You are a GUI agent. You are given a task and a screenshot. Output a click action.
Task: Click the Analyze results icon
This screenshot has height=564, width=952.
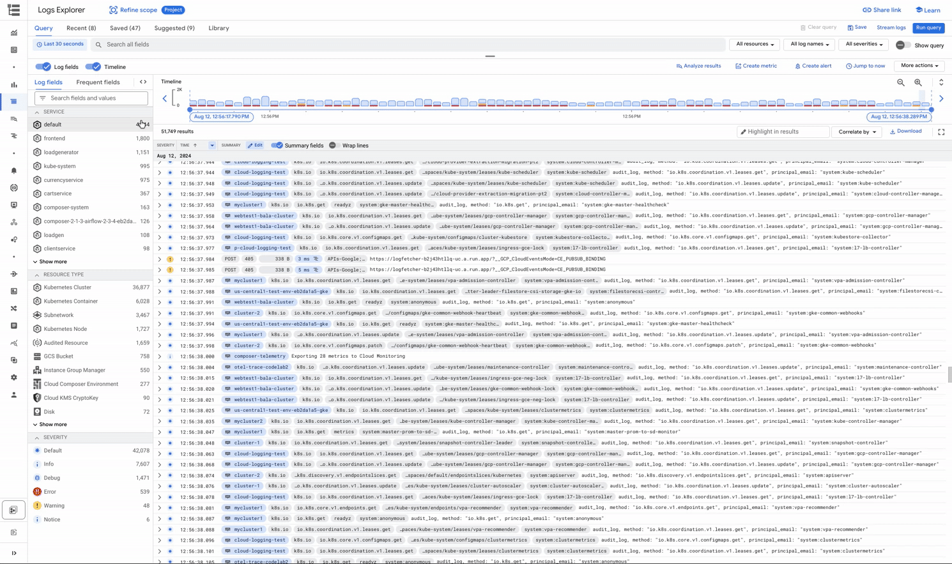pos(679,66)
